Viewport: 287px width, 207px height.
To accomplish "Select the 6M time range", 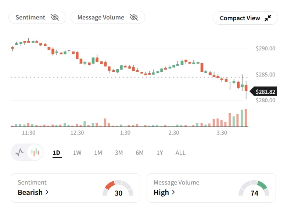I will (x=140, y=153).
